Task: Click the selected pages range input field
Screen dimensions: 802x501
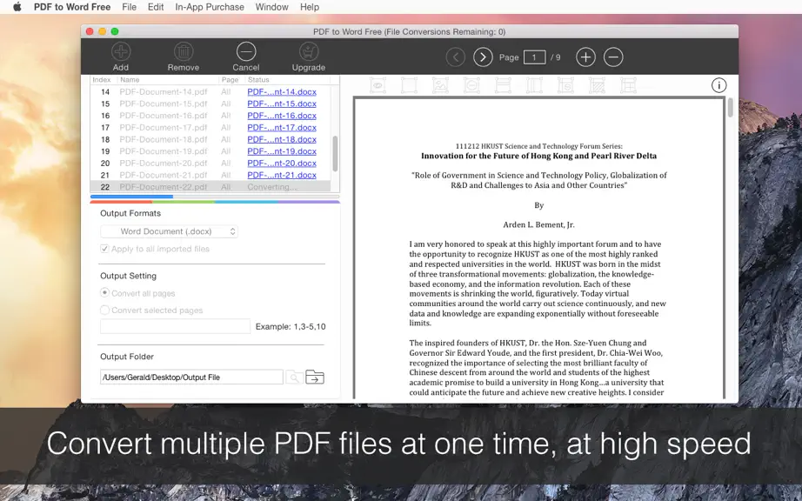Action: 175,326
